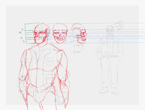
Task: Click the small full-body figure sketch
Action: click(110, 60)
